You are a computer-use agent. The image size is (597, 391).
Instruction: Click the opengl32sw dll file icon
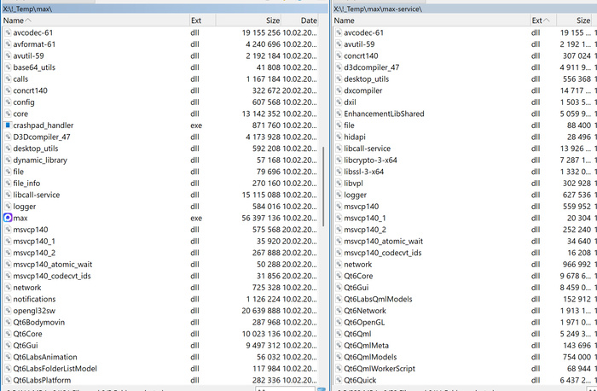coord(8,310)
